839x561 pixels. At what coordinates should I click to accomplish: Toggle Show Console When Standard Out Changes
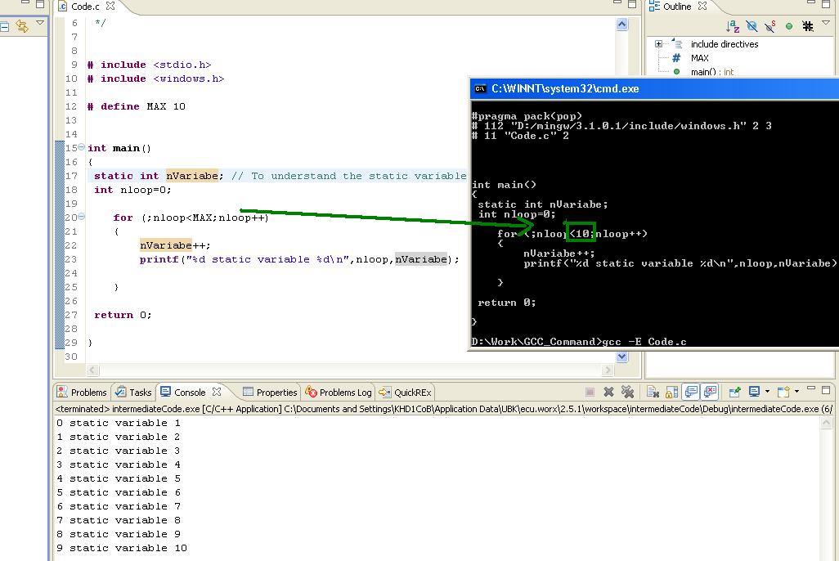[691, 392]
